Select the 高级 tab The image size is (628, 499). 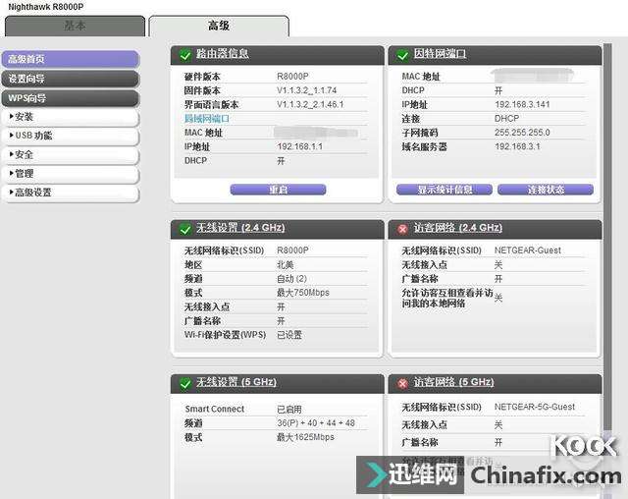pos(219,27)
